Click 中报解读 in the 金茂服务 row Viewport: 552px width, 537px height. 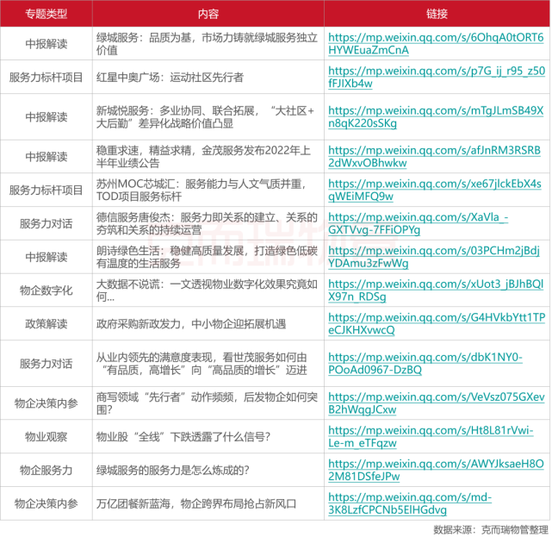(x=47, y=157)
